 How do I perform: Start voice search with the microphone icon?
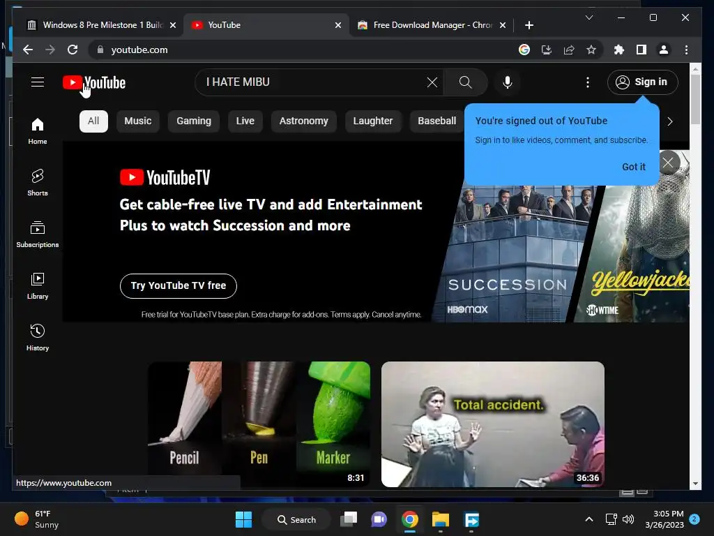pyautogui.click(x=508, y=82)
